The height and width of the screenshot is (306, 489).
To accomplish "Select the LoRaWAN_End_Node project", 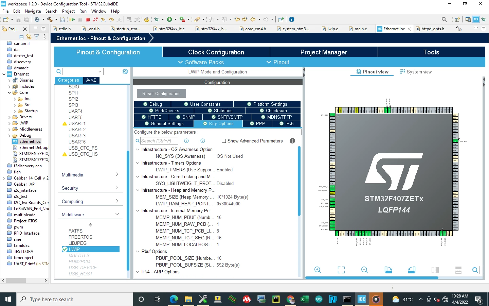I will (x=31, y=209).
